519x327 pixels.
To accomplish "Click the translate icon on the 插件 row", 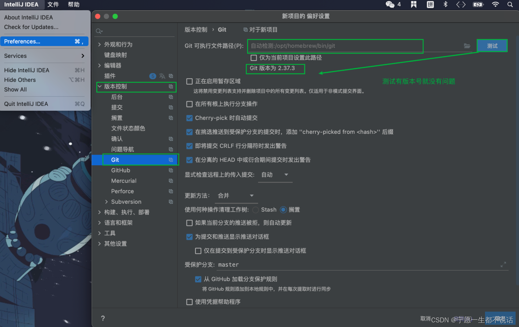I will (x=162, y=76).
